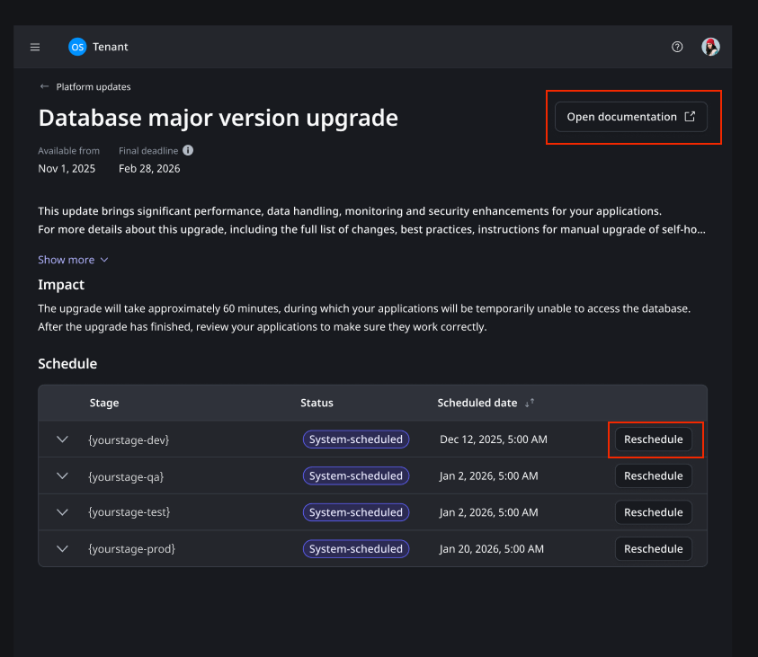Click the Tenant title text
Screen dimensions: 758x657
point(111,47)
